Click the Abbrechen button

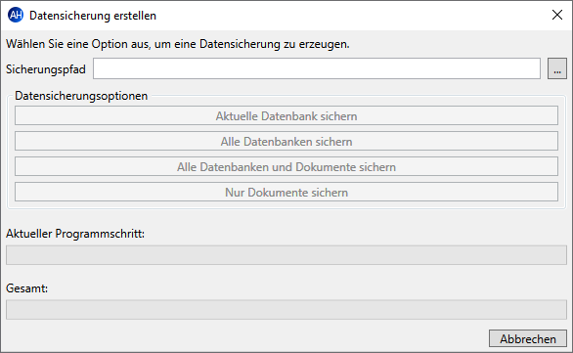pyautogui.click(x=528, y=338)
